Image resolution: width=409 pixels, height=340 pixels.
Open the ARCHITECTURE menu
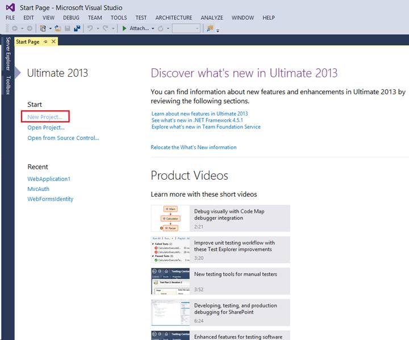click(174, 18)
